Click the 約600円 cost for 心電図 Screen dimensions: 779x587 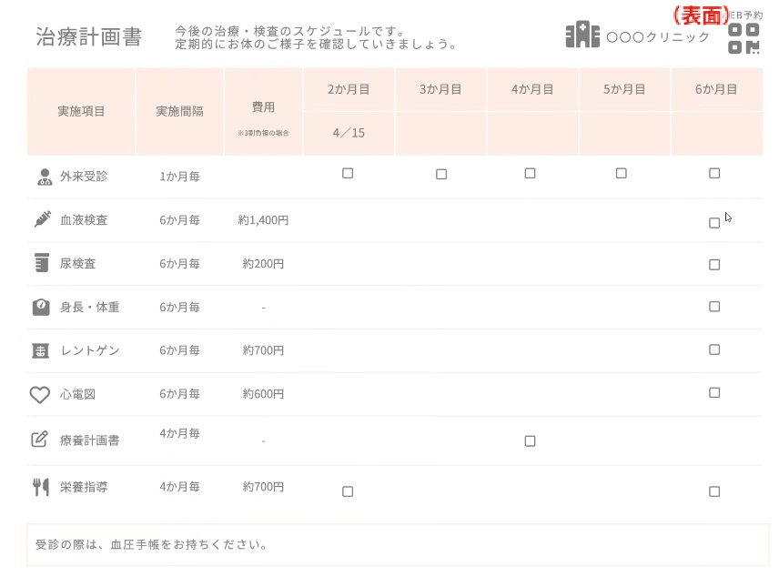tap(263, 394)
